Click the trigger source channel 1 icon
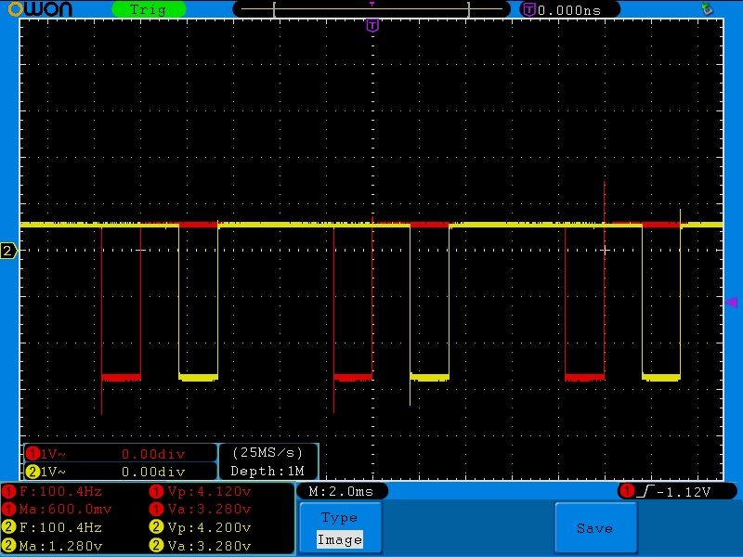 click(627, 491)
